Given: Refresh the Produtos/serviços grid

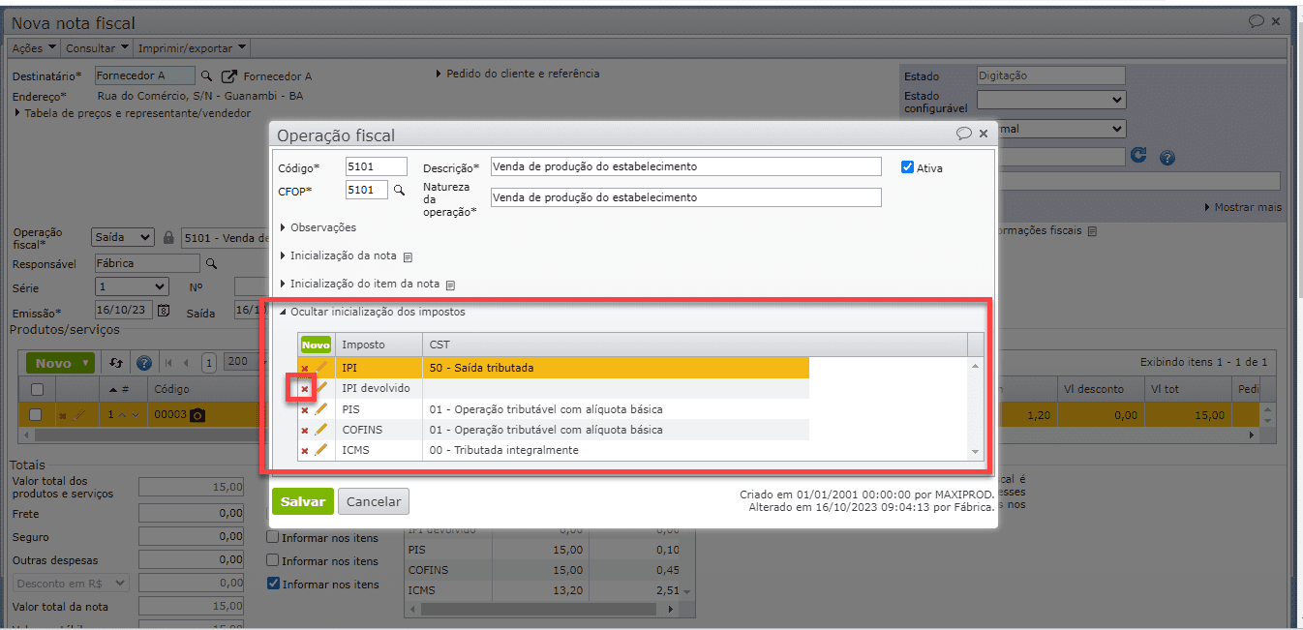Looking at the screenshot, I should [x=116, y=363].
